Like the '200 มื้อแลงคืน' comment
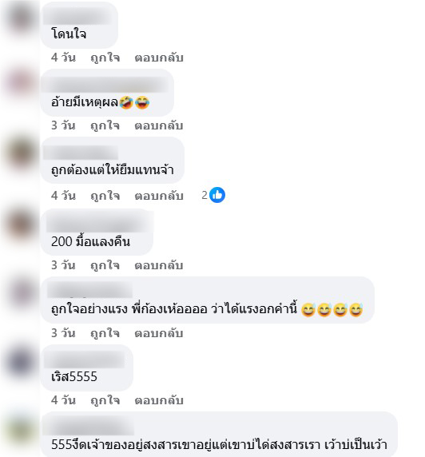Image resolution: width=425 pixels, height=457 pixels. pos(105,265)
